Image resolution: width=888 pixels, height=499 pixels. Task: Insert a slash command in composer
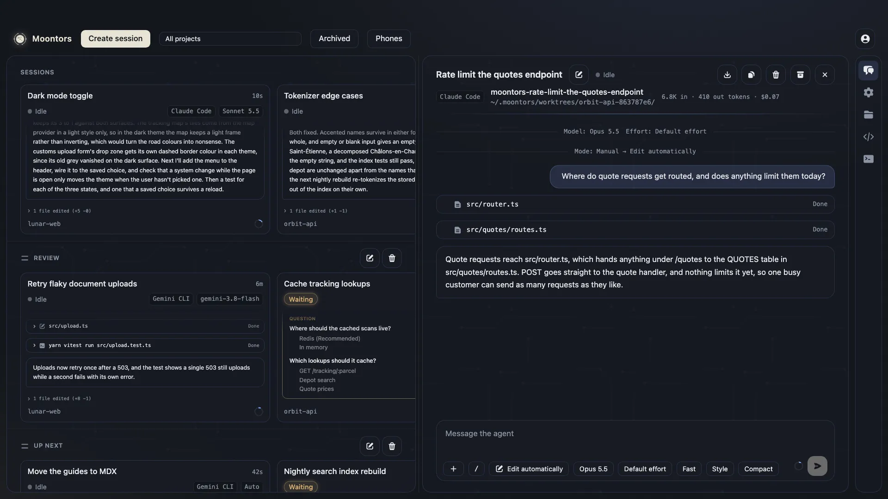coord(476,469)
